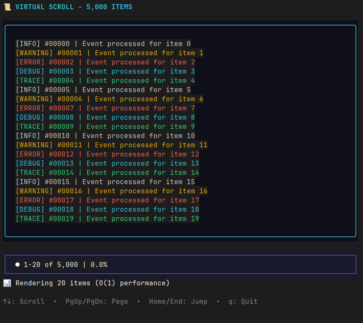Click the [DEBUG] tag on item 3
Screen dimensions: 363x323
pos(30,71)
